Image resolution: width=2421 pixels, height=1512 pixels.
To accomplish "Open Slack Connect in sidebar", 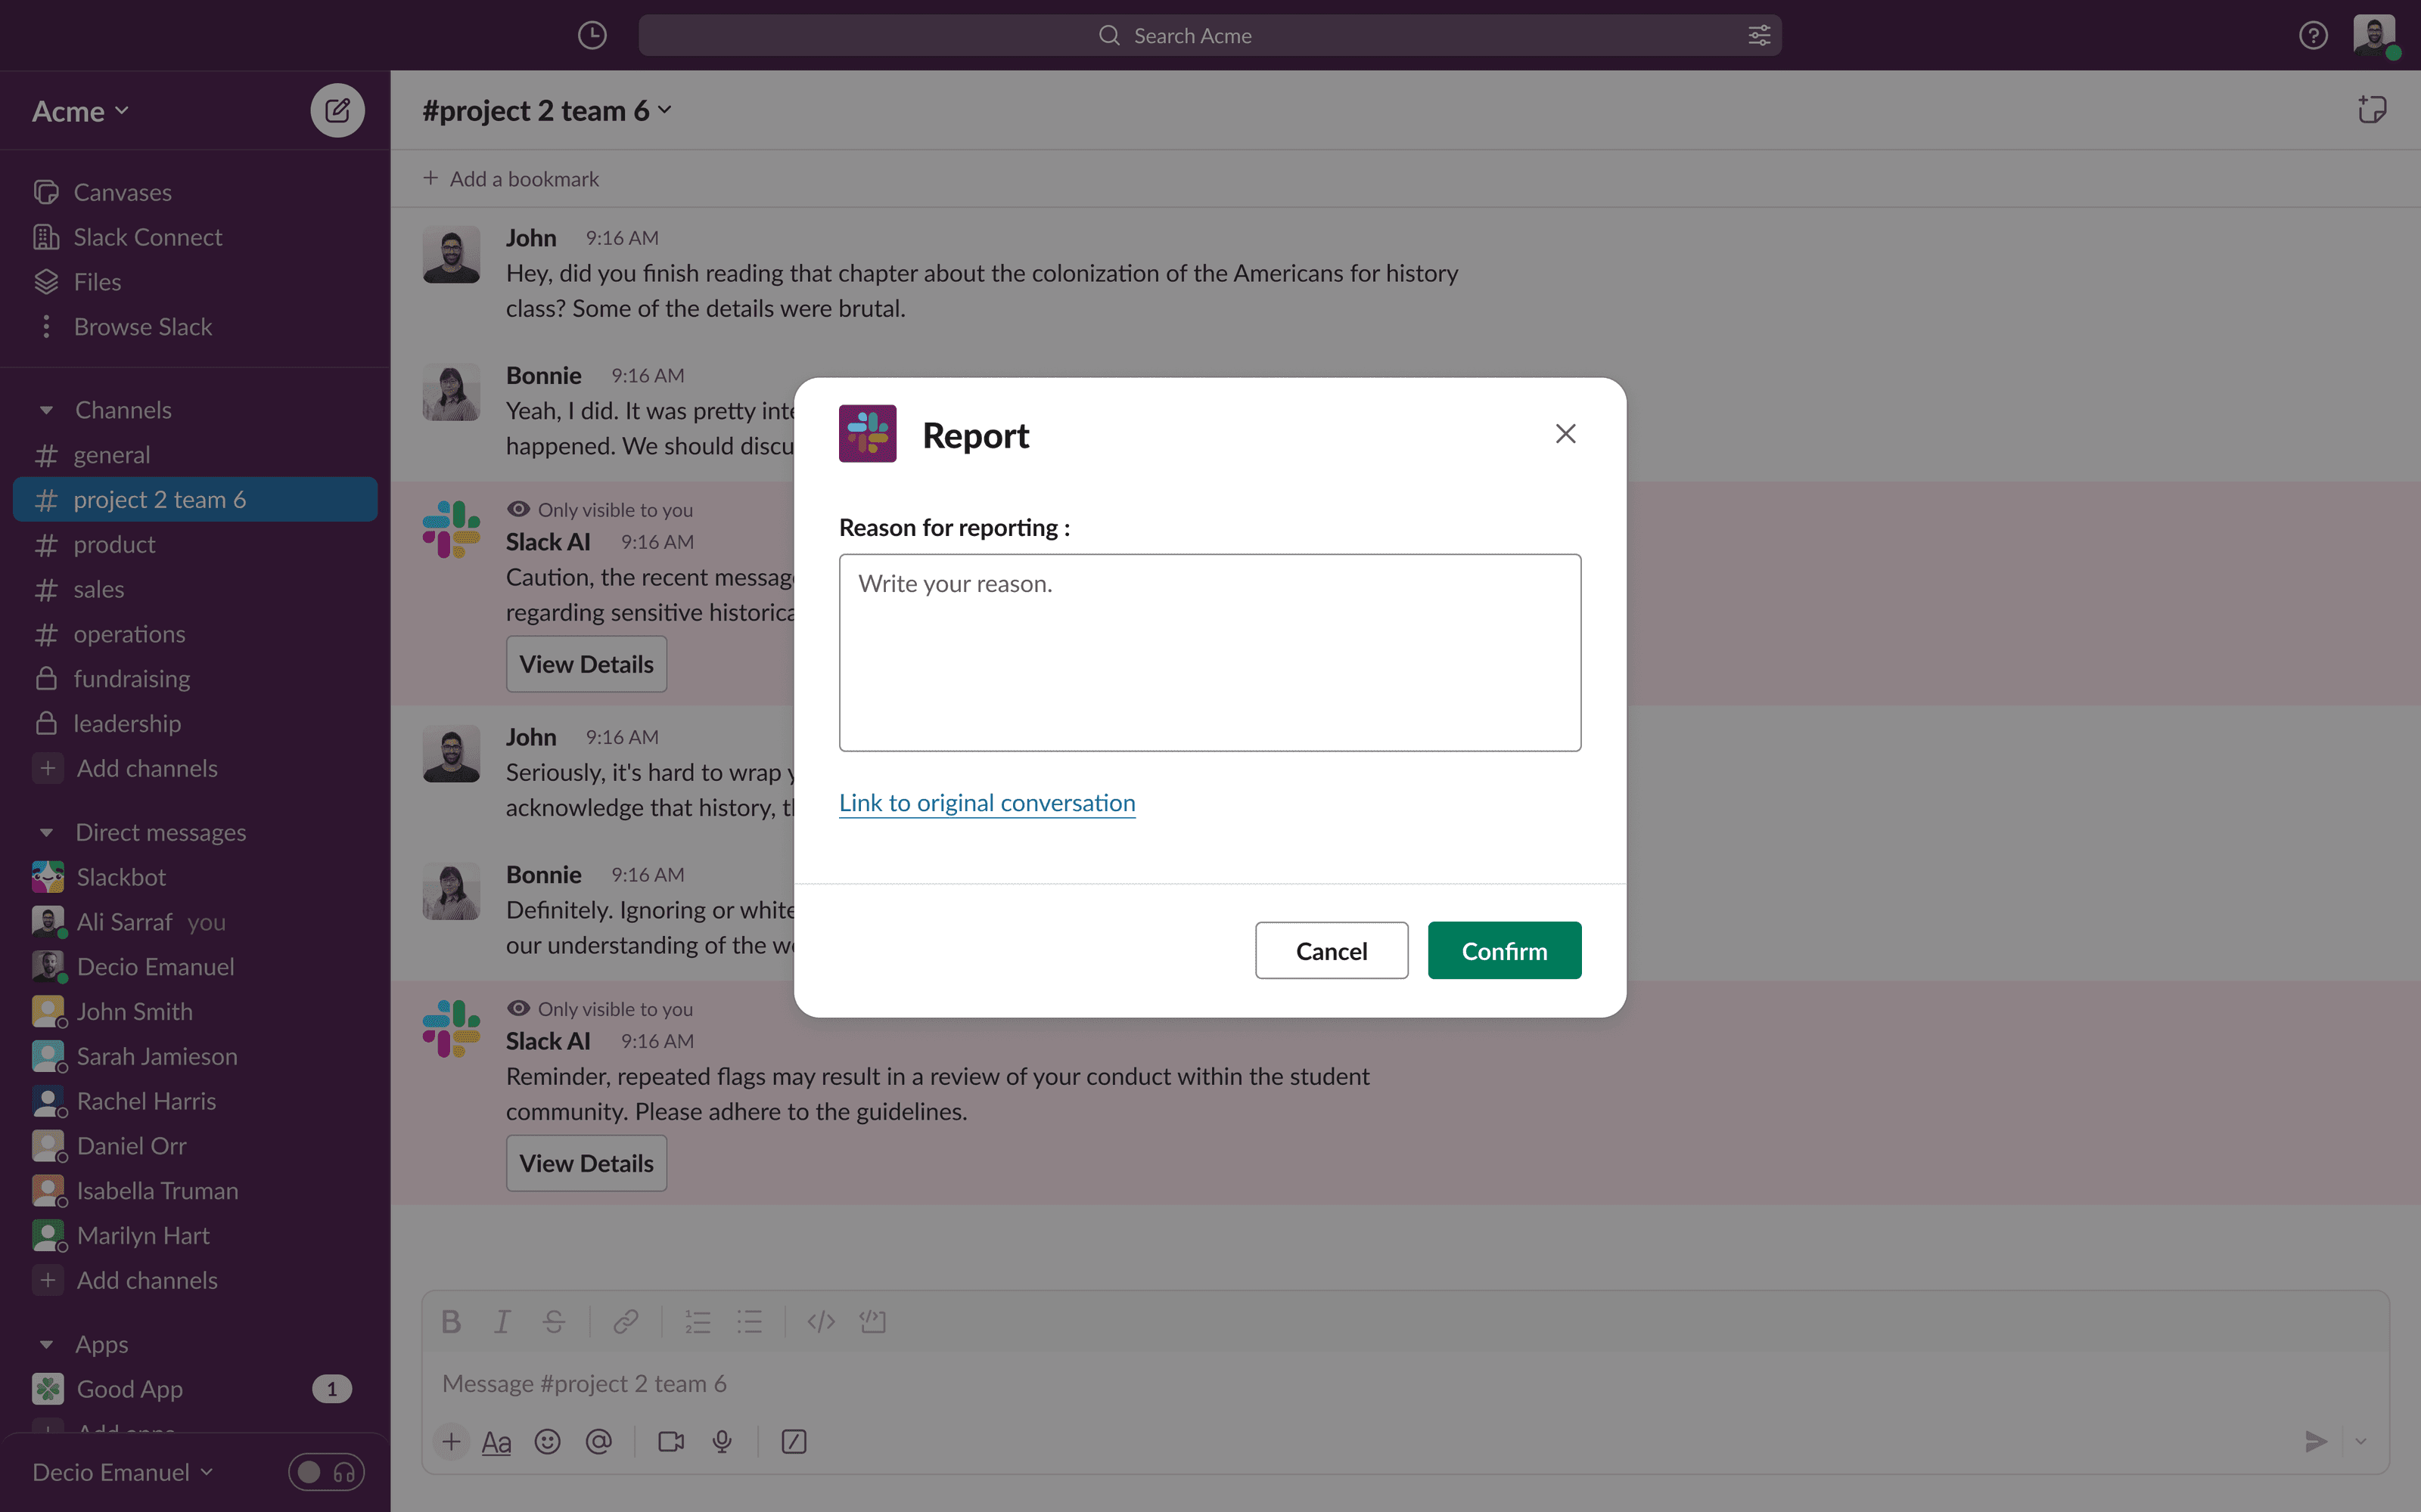I will [x=147, y=237].
